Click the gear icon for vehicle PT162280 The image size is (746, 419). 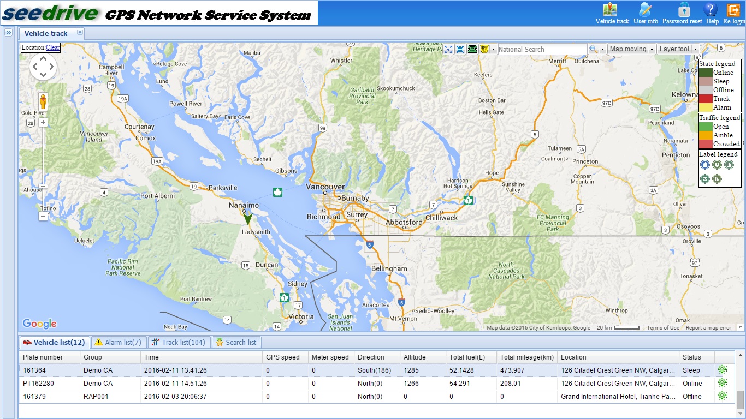(723, 383)
